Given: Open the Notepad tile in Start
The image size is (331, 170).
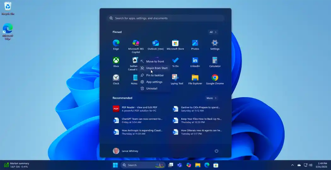Looking at the screenshot, I should [135, 79].
